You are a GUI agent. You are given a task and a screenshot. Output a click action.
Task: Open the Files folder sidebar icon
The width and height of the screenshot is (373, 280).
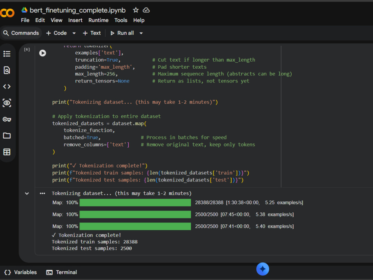7,136
